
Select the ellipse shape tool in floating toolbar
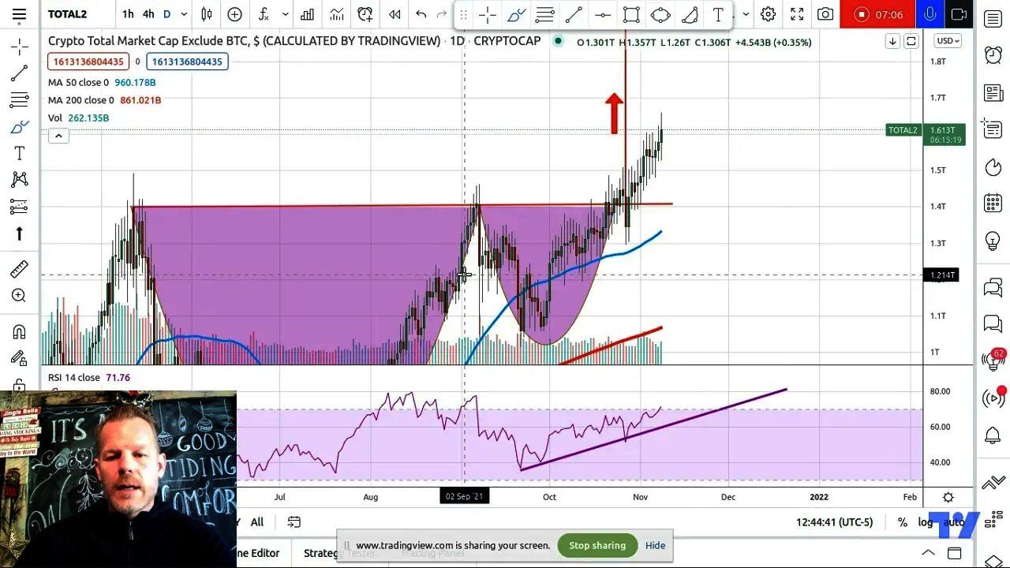pos(660,14)
